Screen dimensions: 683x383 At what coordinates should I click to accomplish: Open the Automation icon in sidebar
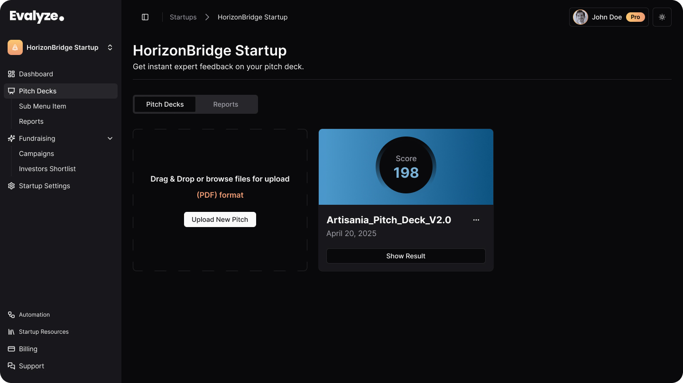11,315
